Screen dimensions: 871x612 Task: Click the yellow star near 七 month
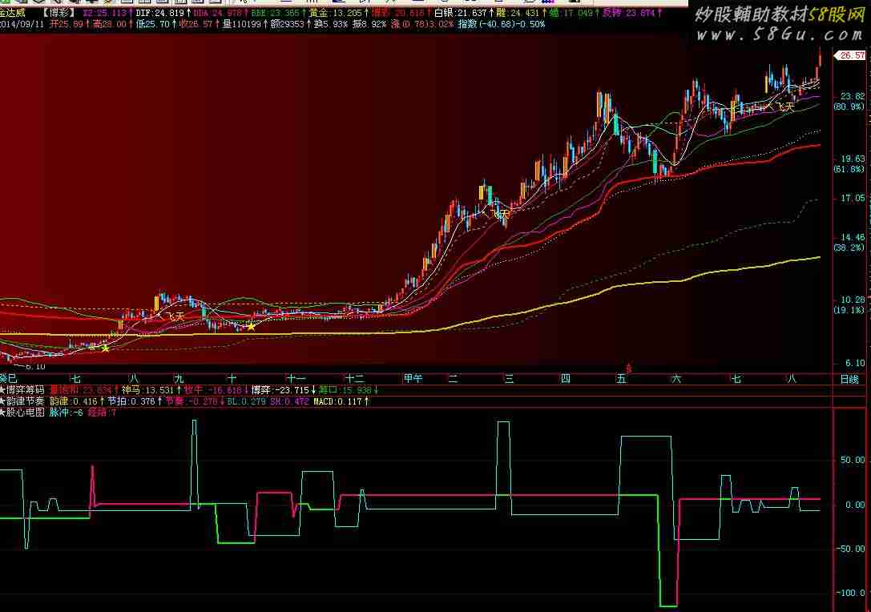105,348
